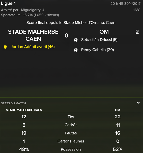The height and width of the screenshot is (153, 143).
Task: Open the Stade Malherbe Caen team title
Action: coord(33,35)
